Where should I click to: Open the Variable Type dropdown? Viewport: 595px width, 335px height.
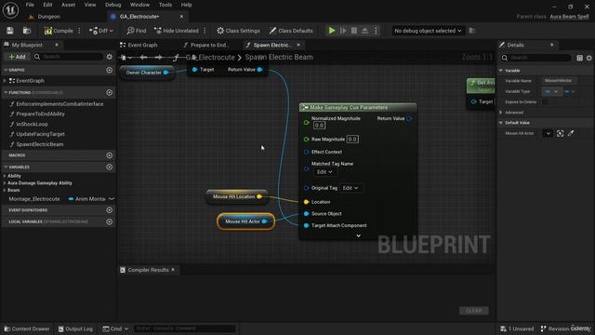point(551,91)
